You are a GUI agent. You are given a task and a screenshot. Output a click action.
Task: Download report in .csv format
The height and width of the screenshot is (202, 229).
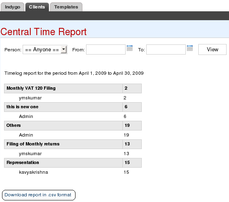tap(38, 195)
